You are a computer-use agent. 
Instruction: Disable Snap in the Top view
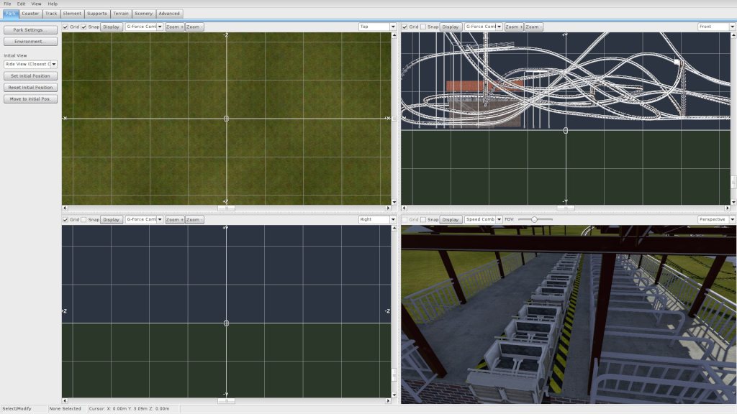point(83,27)
